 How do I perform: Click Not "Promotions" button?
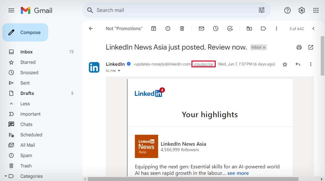click(x=124, y=28)
